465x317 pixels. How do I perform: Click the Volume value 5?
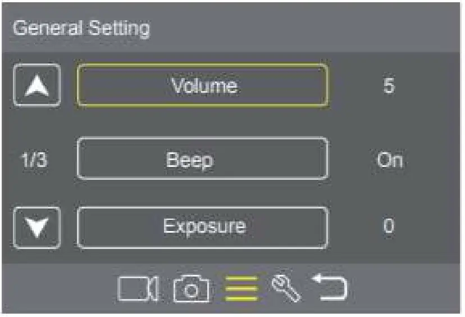[389, 87]
